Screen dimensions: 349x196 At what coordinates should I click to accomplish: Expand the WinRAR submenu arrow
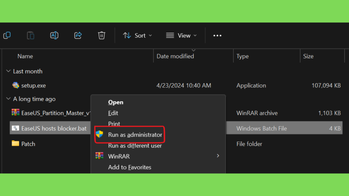(218, 156)
